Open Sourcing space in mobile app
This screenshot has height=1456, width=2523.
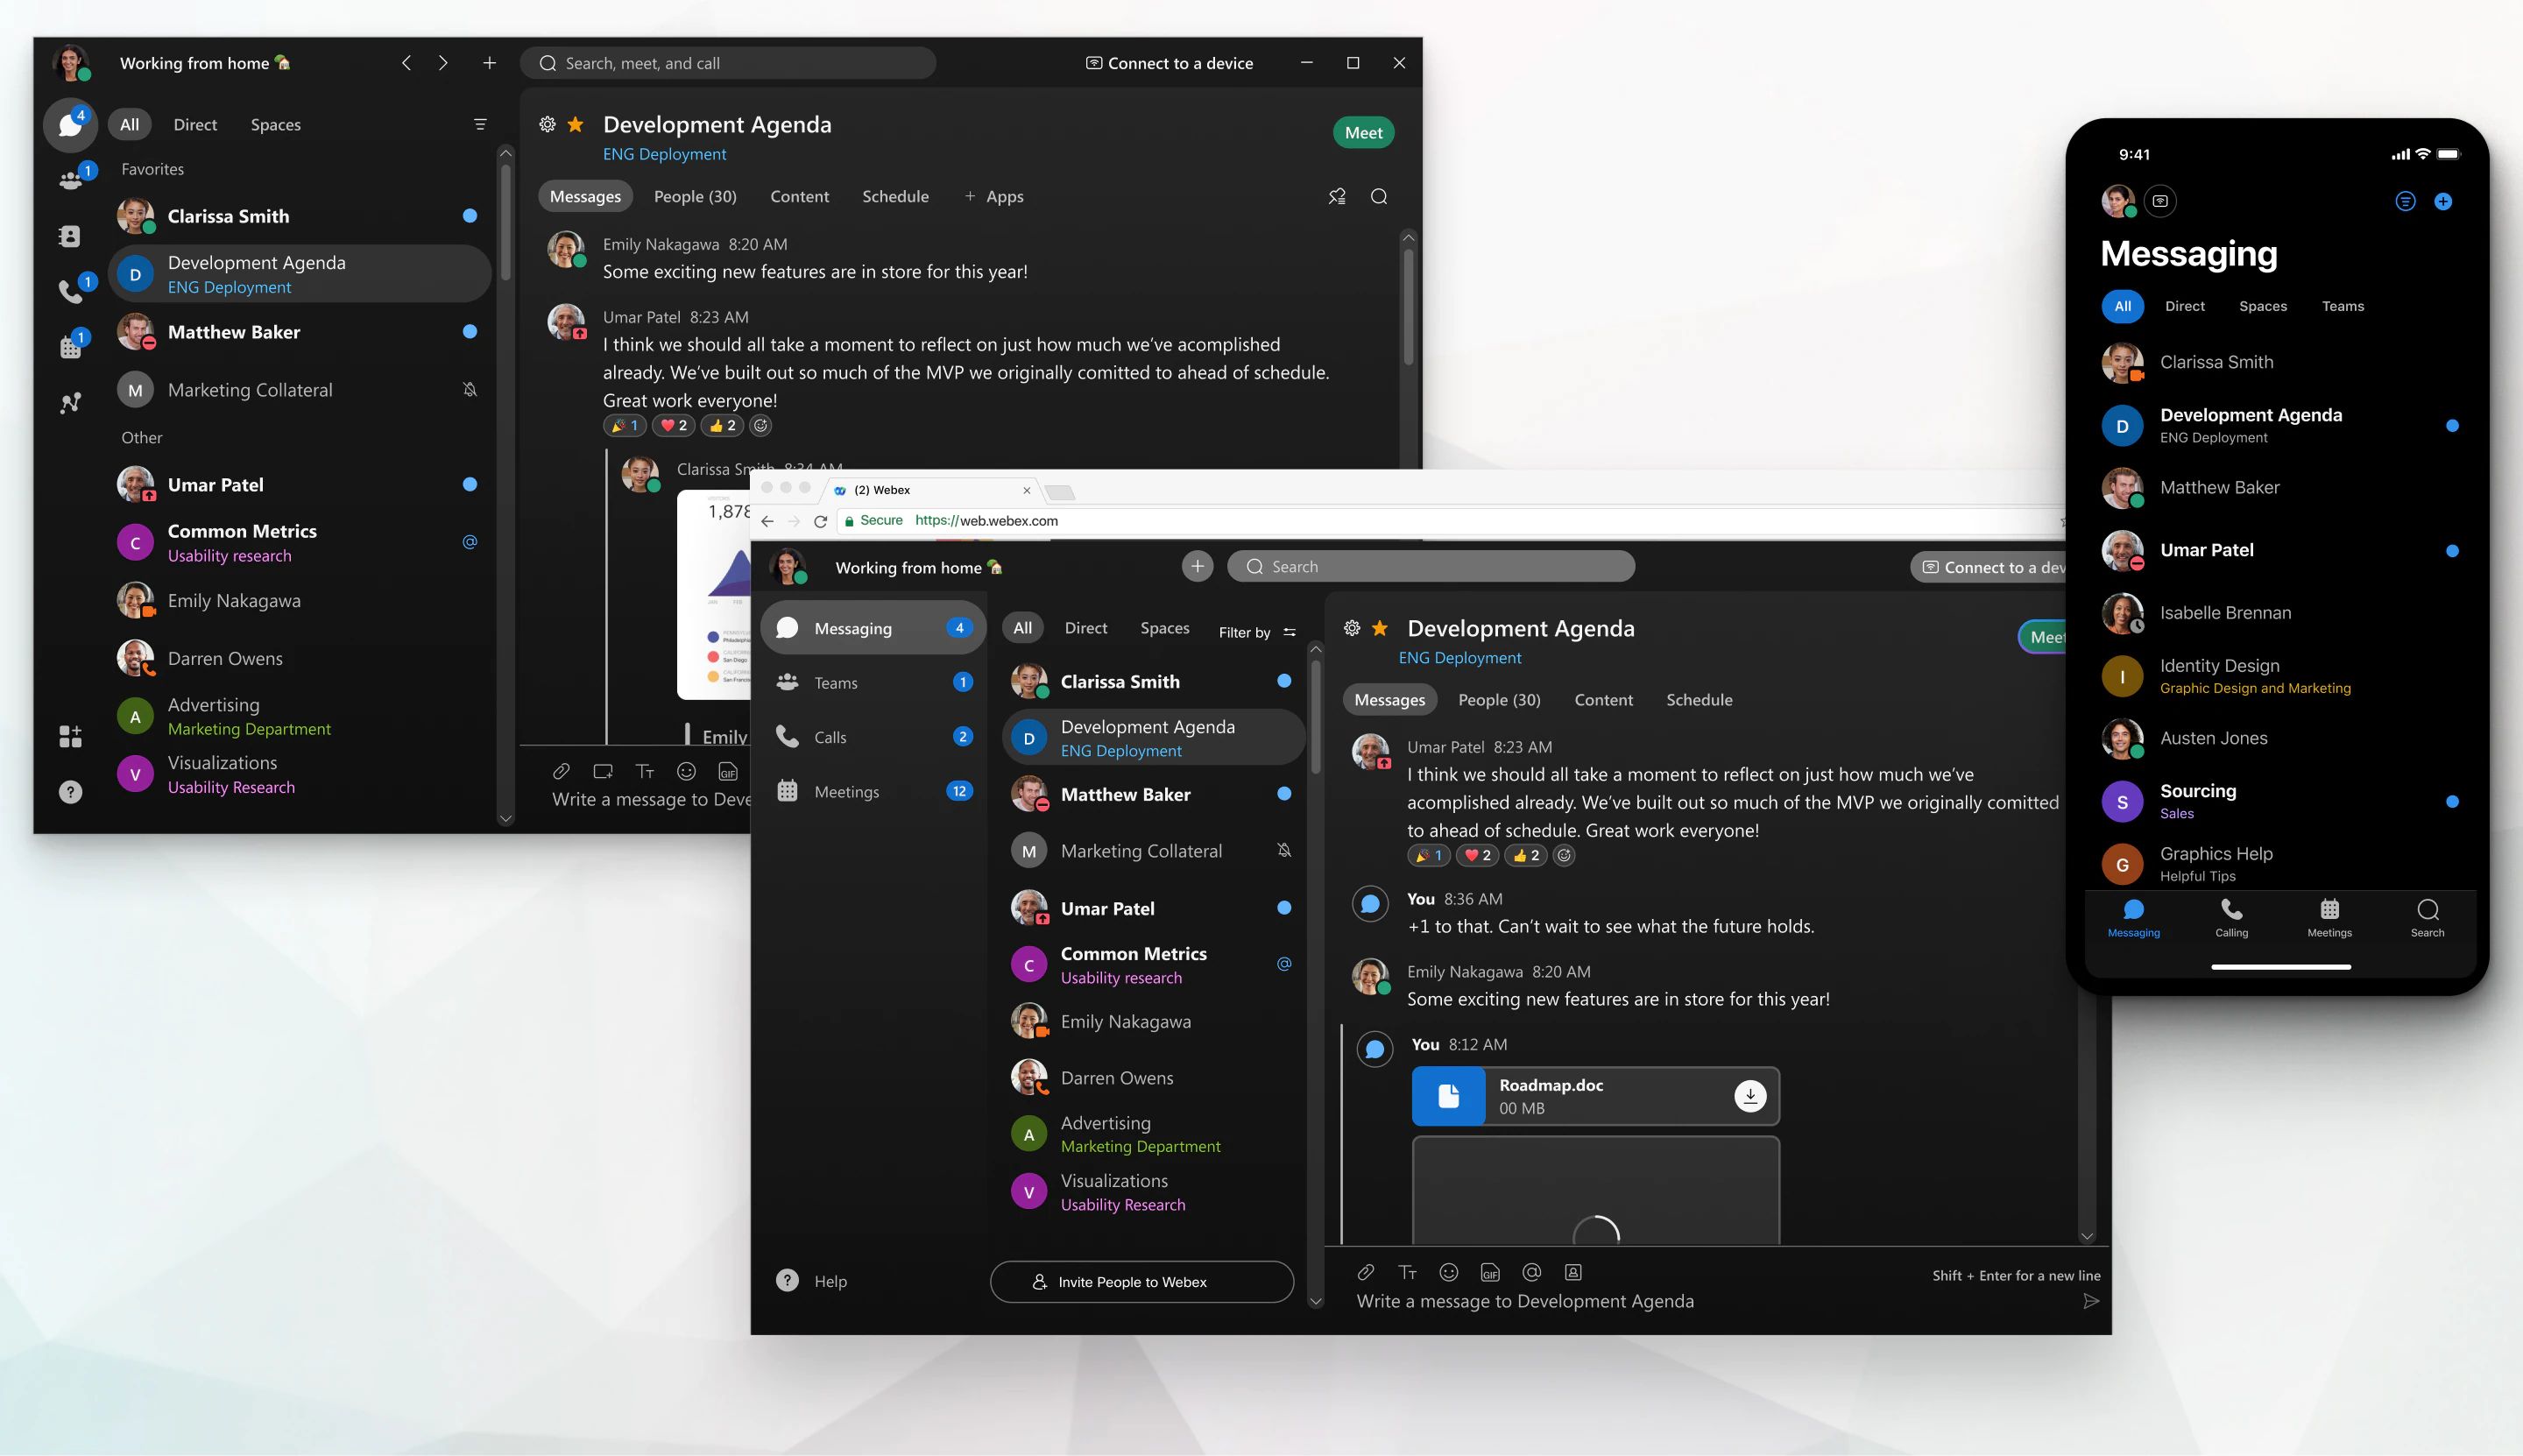click(x=2281, y=801)
